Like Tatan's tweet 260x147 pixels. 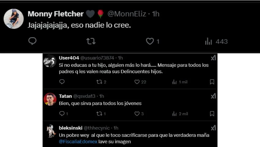pos(137,114)
